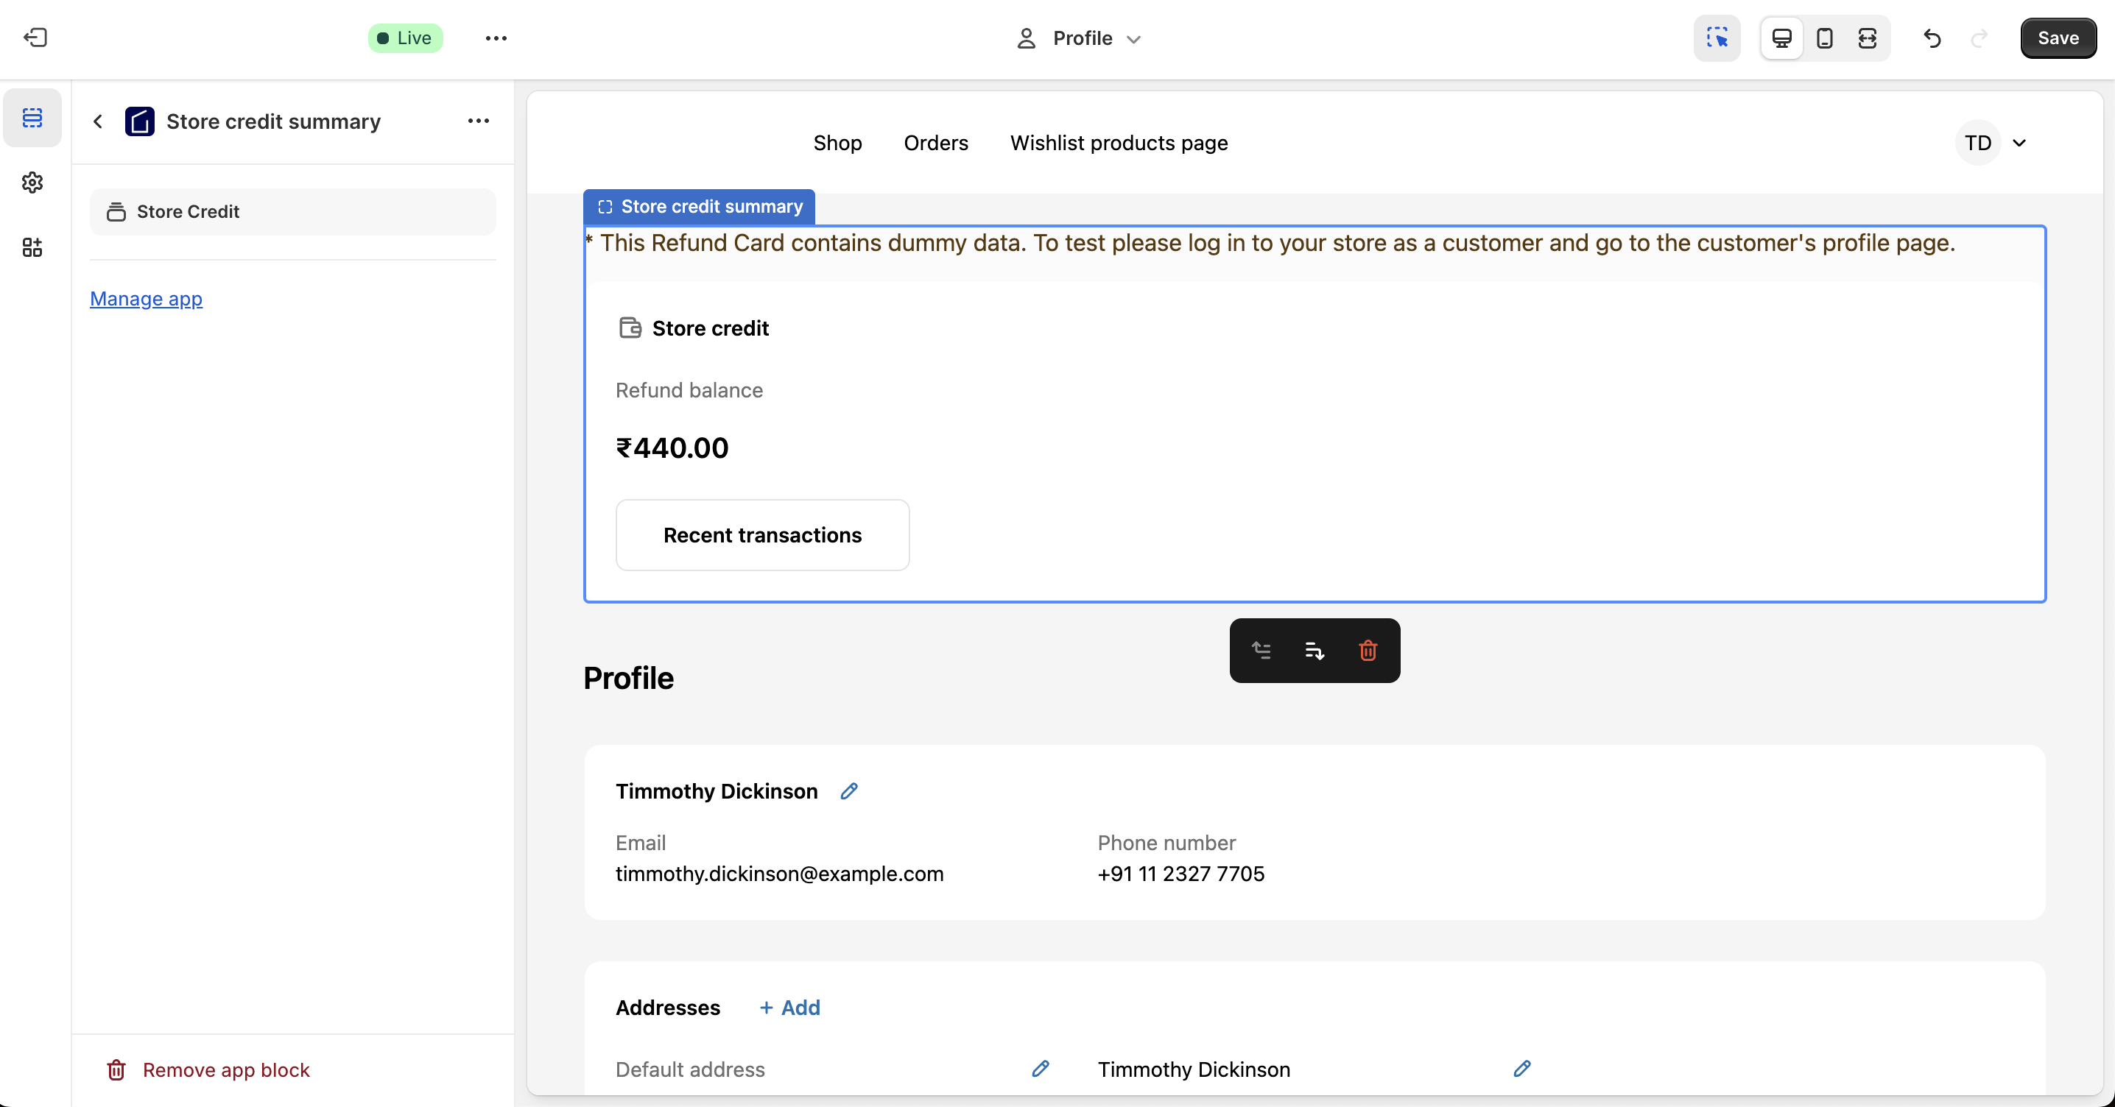Expand the Profile page dropdown
This screenshot has height=1107, width=2115.
pyautogui.click(x=1080, y=38)
